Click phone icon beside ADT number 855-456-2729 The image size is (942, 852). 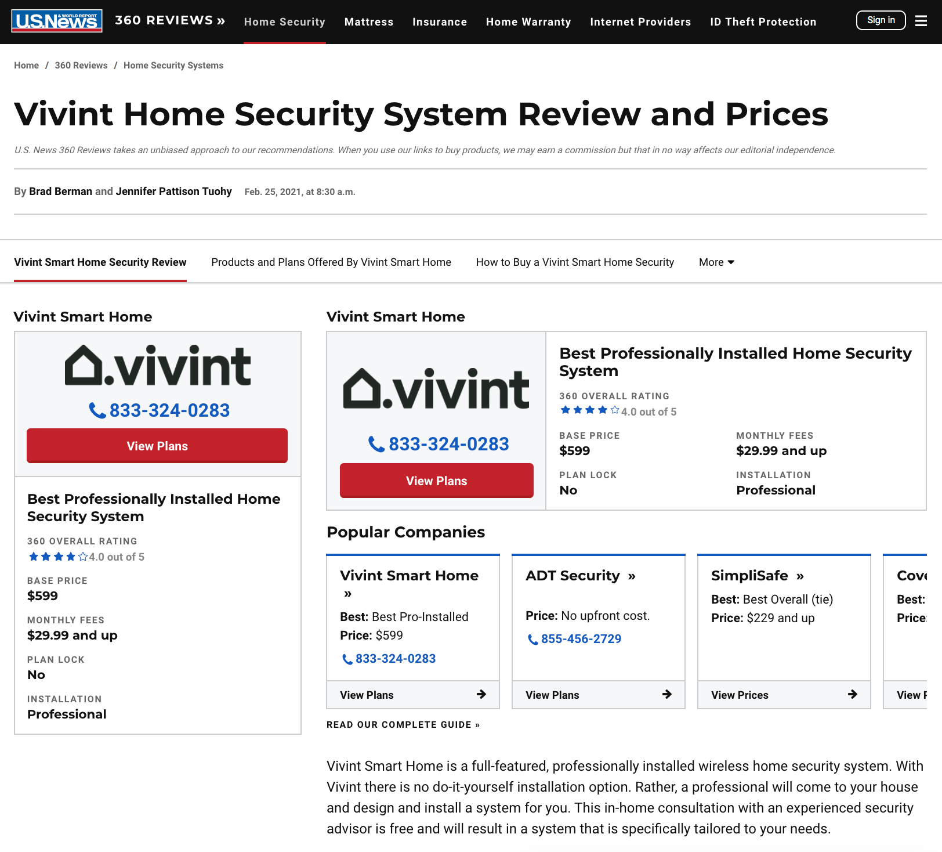532,640
